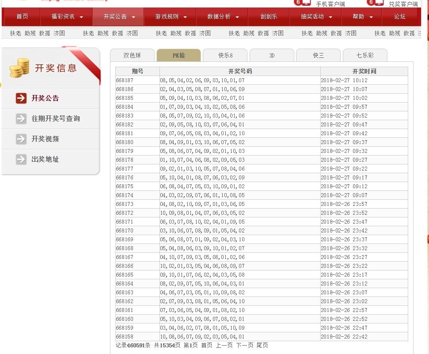Click the winning numbers of draw 668185
The width and height of the screenshot is (429, 354).
point(202,98)
